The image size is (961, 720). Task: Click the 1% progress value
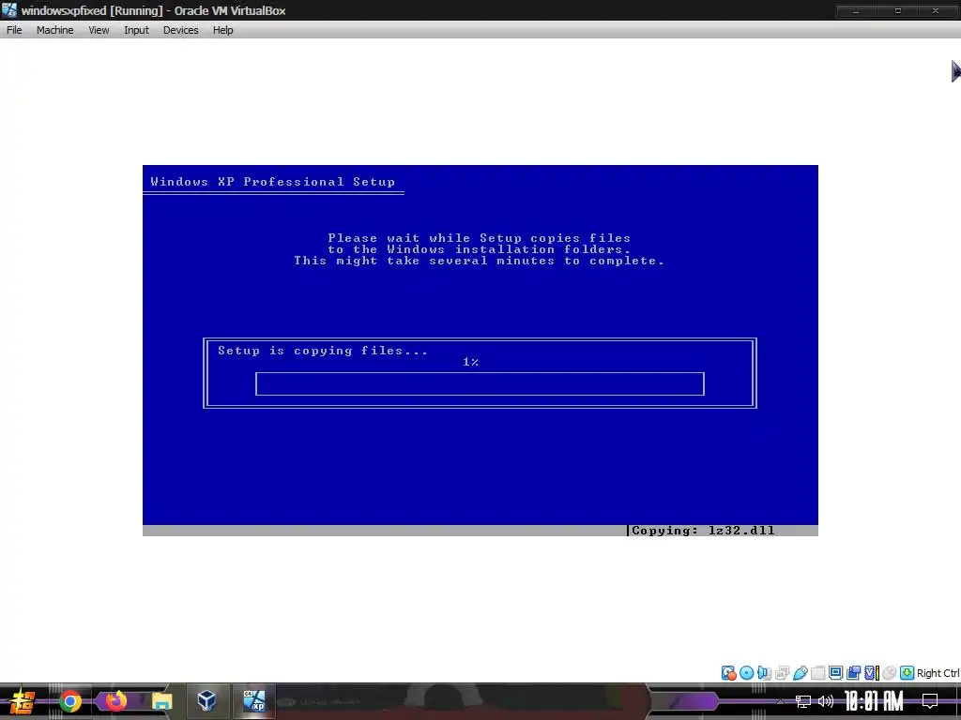coord(471,362)
